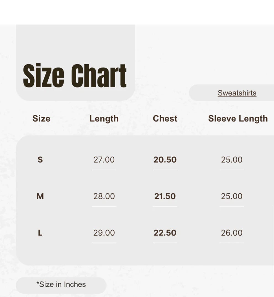Click the Size in Inches note

61,285
